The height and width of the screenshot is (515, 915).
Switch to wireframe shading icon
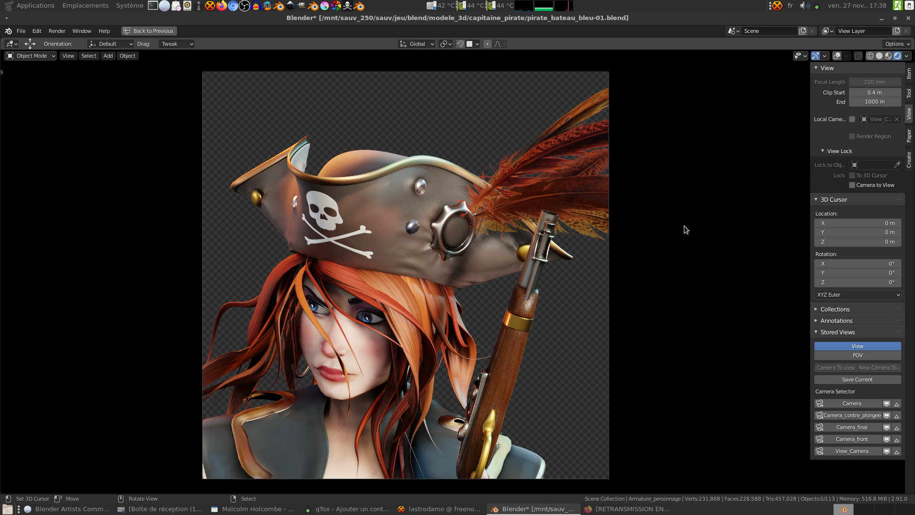(870, 56)
